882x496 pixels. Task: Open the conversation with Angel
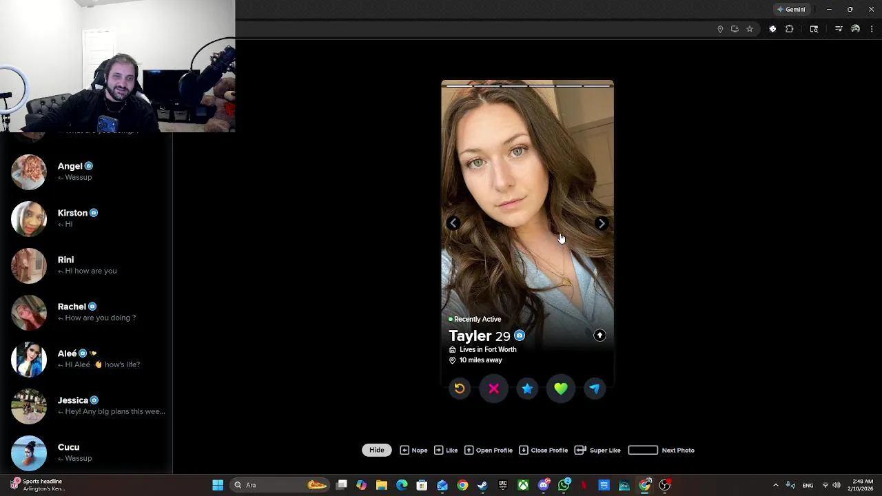pos(86,172)
